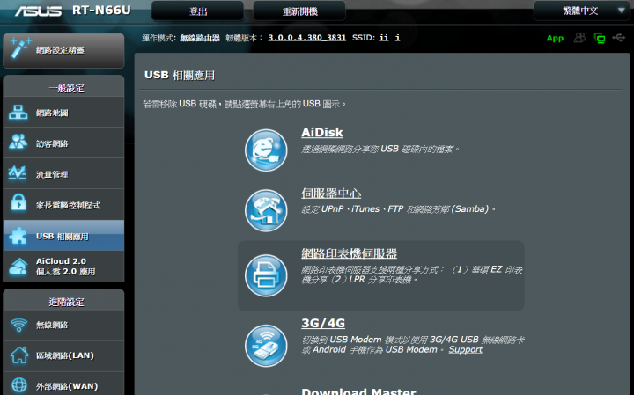Select 訪客網路 in the sidebar menu
Image resolution: width=634 pixels, height=395 pixels.
[x=63, y=143]
